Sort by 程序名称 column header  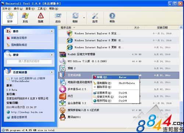[66, 28]
